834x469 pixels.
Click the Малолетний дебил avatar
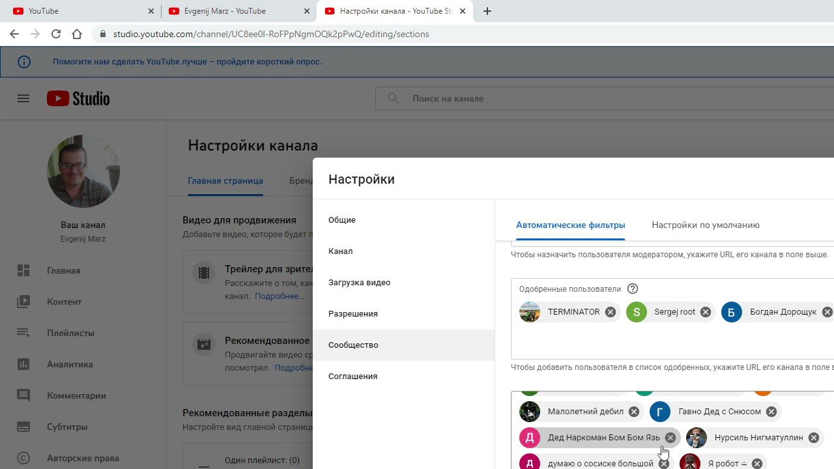tap(530, 412)
